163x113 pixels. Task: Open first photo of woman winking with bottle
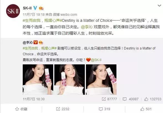(38, 80)
